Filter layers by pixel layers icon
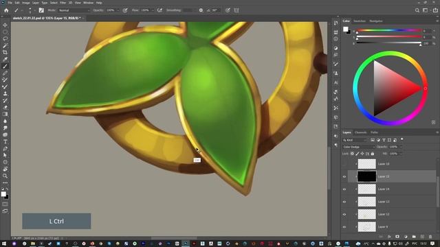 click(373, 140)
